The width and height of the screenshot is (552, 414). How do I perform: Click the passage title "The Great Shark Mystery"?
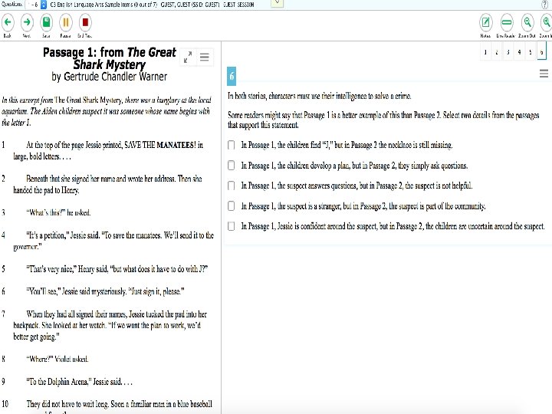click(124, 58)
